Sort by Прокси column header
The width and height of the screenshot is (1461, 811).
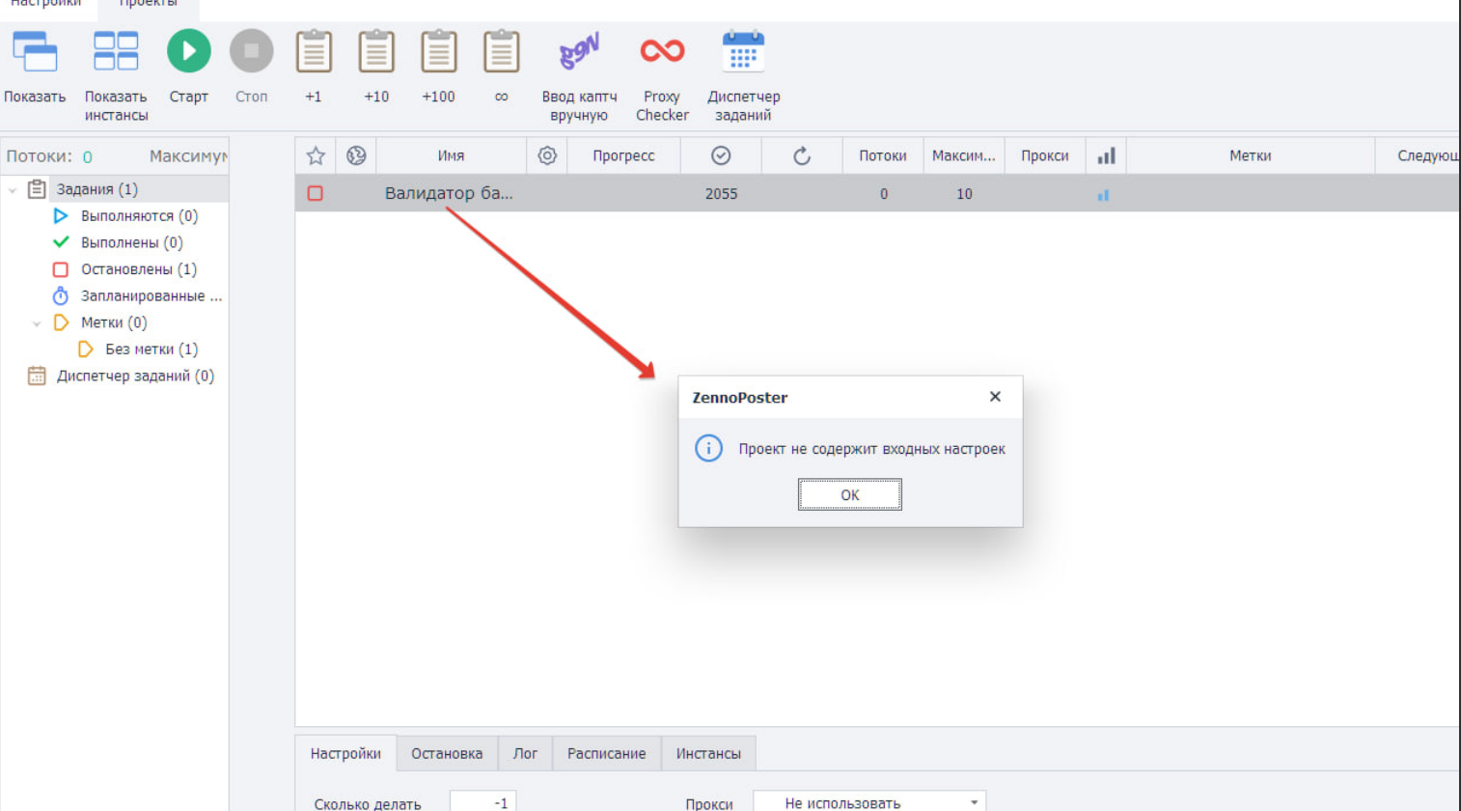click(1045, 155)
